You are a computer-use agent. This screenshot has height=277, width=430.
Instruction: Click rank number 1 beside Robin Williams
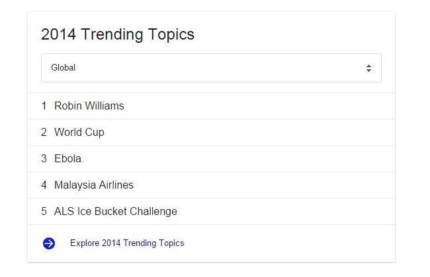click(44, 106)
